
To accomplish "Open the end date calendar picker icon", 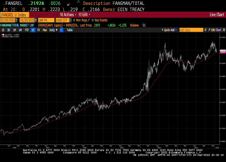I will [36, 20].
